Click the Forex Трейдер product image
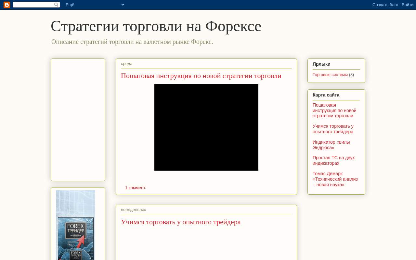416x260 pixels. 75,225
